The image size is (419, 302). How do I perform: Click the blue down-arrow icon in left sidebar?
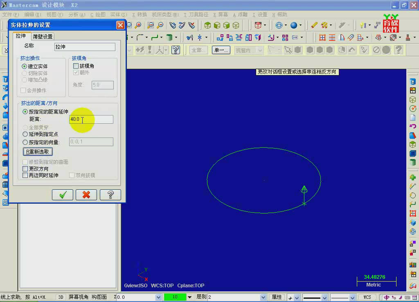pyautogui.click(x=5, y=106)
